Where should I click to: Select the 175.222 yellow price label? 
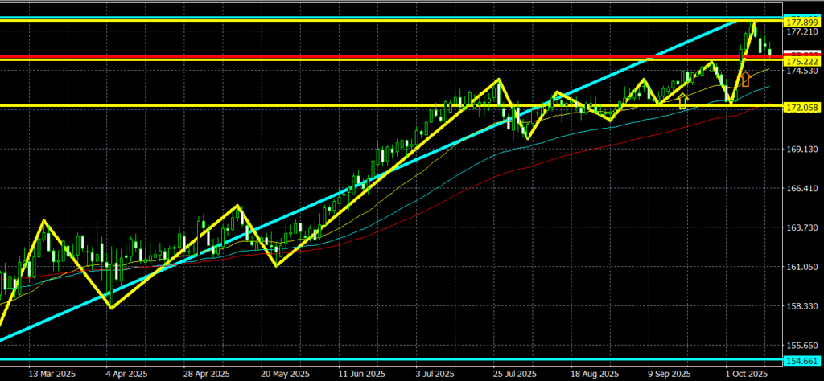coord(801,61)
